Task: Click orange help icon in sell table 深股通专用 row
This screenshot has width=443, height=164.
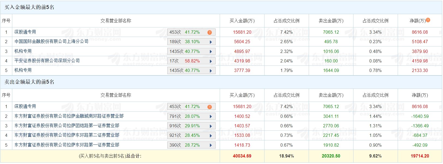Action: click(x=209, y=107)
